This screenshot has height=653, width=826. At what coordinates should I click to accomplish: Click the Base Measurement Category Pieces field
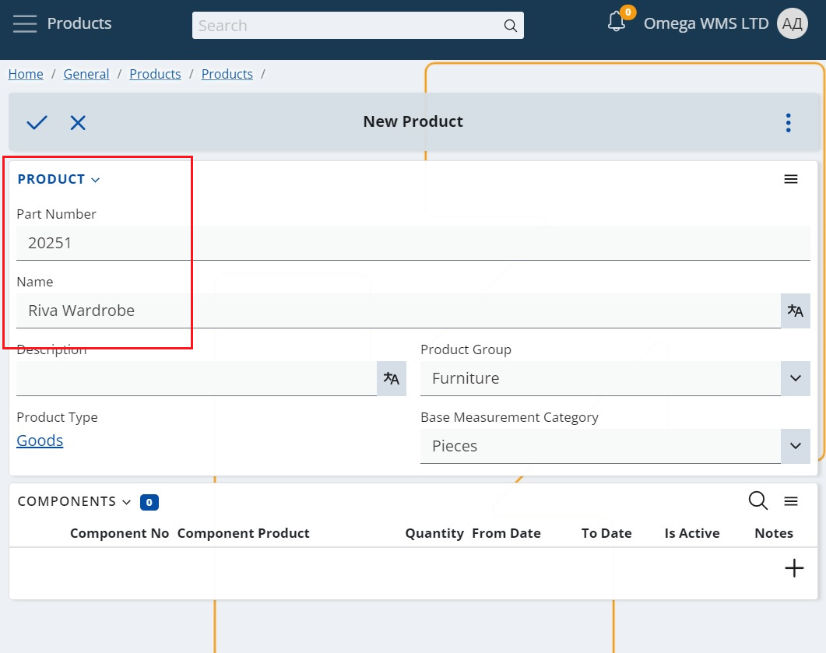point(600,446)
